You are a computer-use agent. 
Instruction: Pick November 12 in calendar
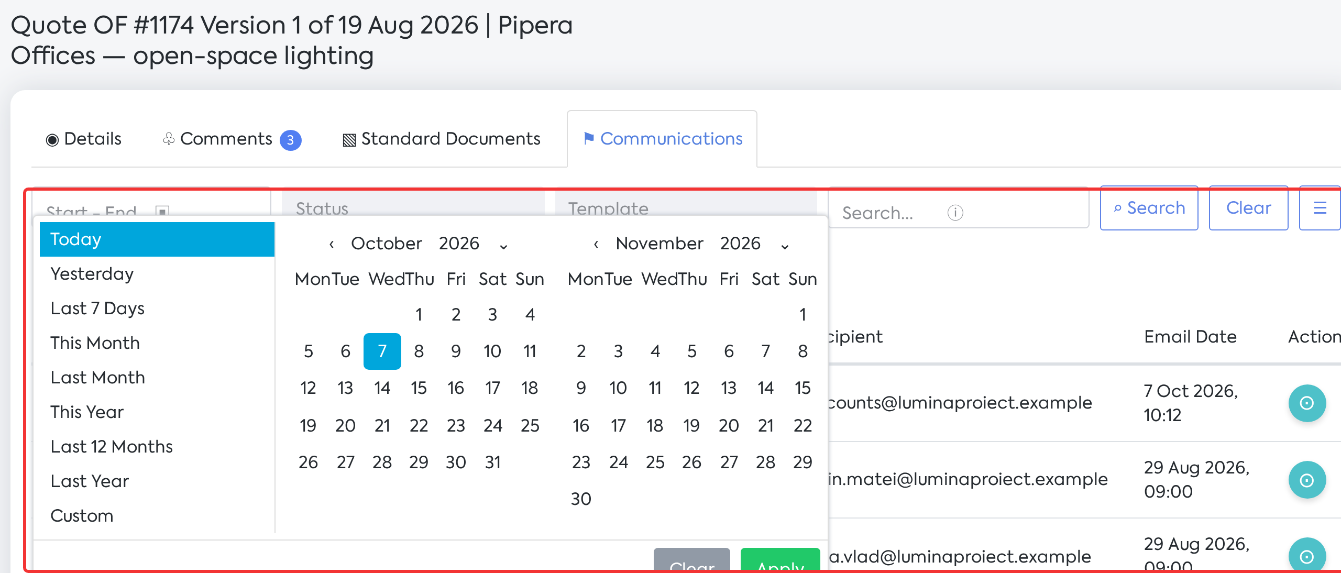click(x=692, y=388)
